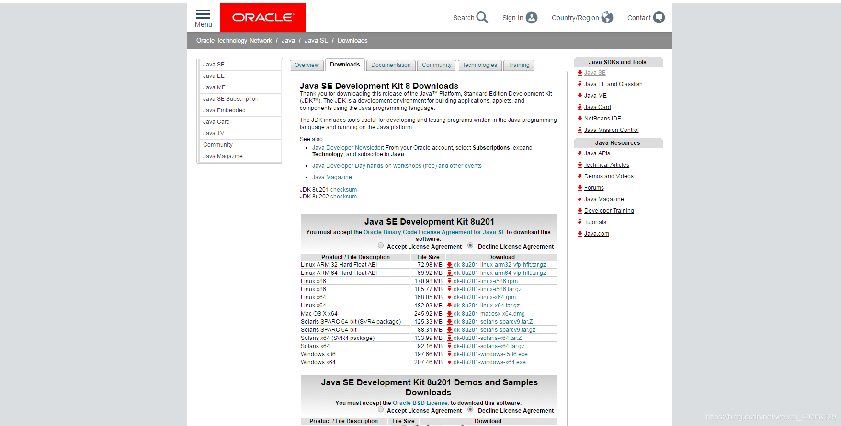Switch to the Overview tab
841x426 pixels.
tap(307, 65)
